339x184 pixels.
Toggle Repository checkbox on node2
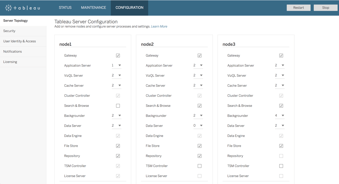(200, 156)
